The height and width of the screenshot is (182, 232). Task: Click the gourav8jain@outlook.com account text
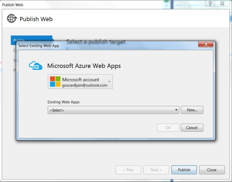85,85
